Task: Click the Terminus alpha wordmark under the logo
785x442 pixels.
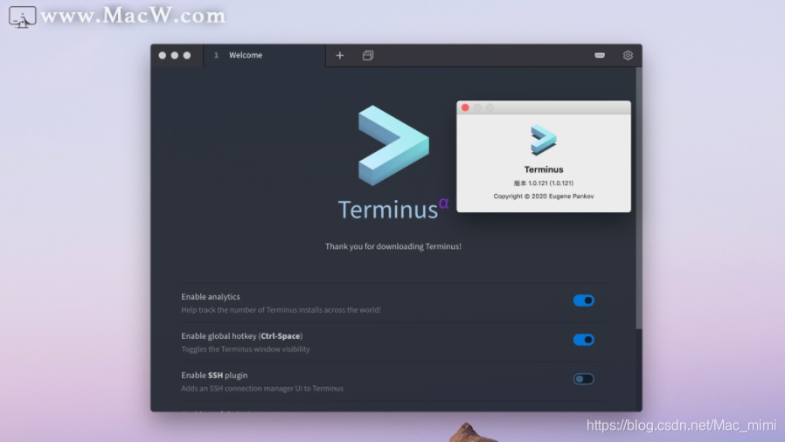Action: click(393, 209)
